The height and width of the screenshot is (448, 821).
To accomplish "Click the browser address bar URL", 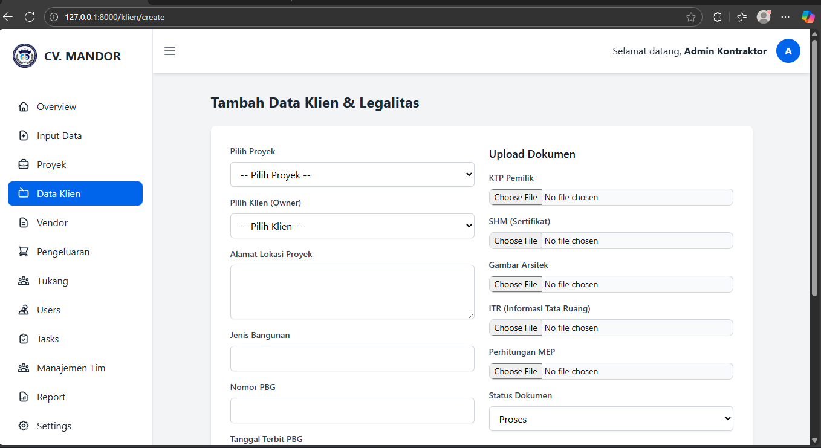I will [x=115, y=17].
